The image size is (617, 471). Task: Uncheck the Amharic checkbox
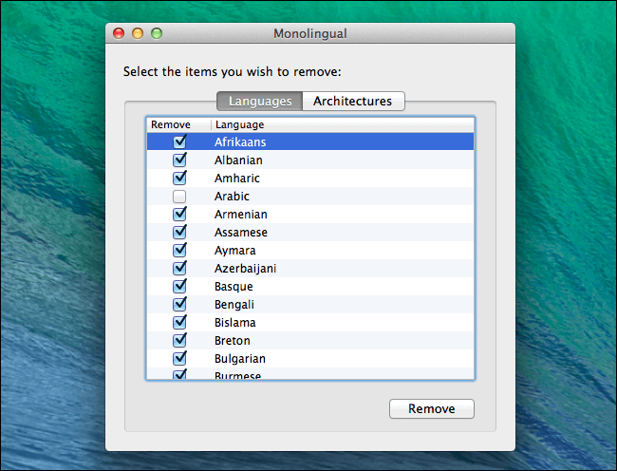[179, 178]
